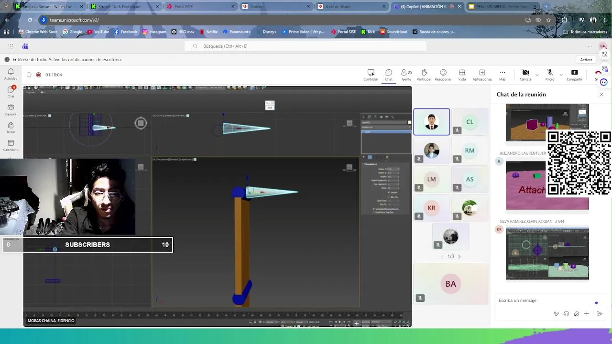Type in the Escriba un mensaje box
Viewport: 612px width, 344px height.
[545, 301]
